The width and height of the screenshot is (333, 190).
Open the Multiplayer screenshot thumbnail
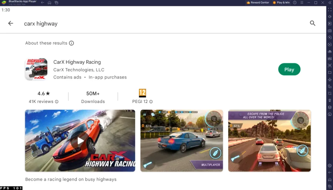[182, 140]
